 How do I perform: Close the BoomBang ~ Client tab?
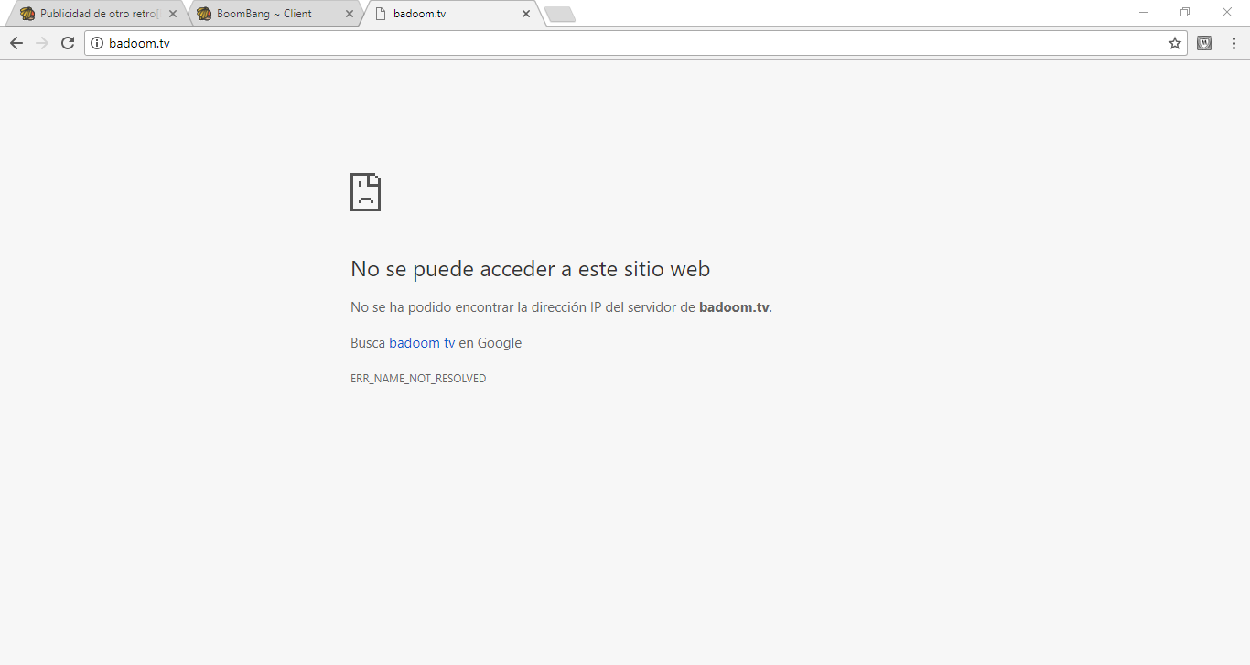350,14
